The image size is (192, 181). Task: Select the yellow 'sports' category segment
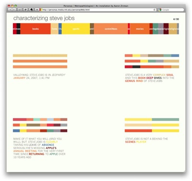click(76, 29)
